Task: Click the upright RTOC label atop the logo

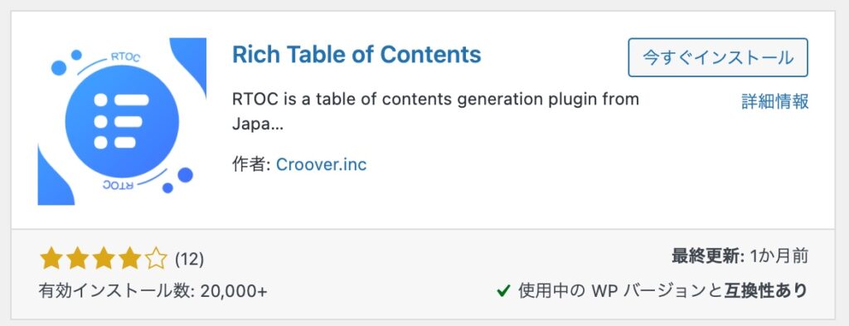Action: tap(126, 57)
